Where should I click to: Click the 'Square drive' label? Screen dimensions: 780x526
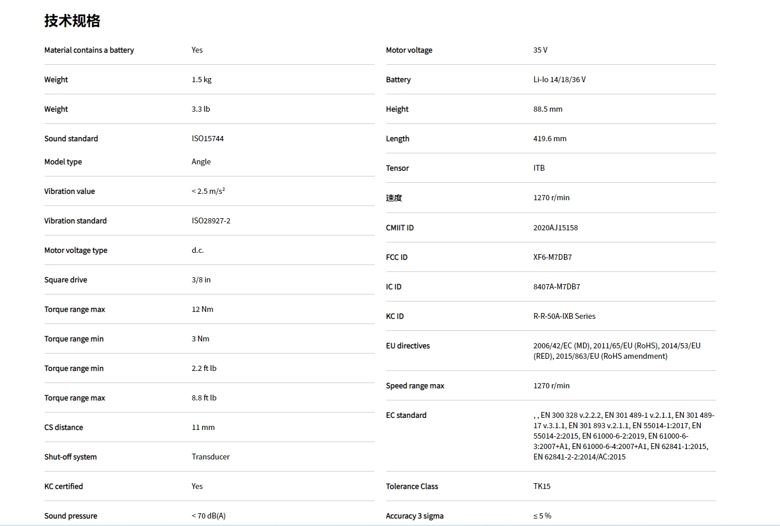(x=65, y=280)
